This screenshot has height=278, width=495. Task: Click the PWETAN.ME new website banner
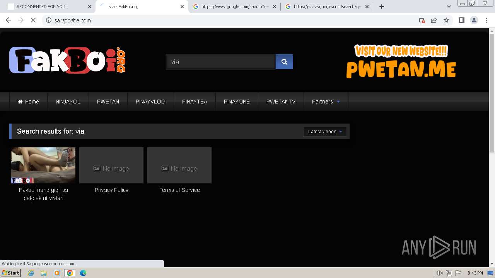point(401,61)
